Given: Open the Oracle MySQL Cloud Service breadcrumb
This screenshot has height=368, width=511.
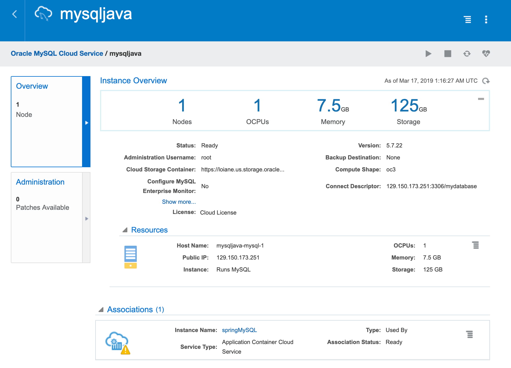Looking at the screenshot, I should coord(57,54).
